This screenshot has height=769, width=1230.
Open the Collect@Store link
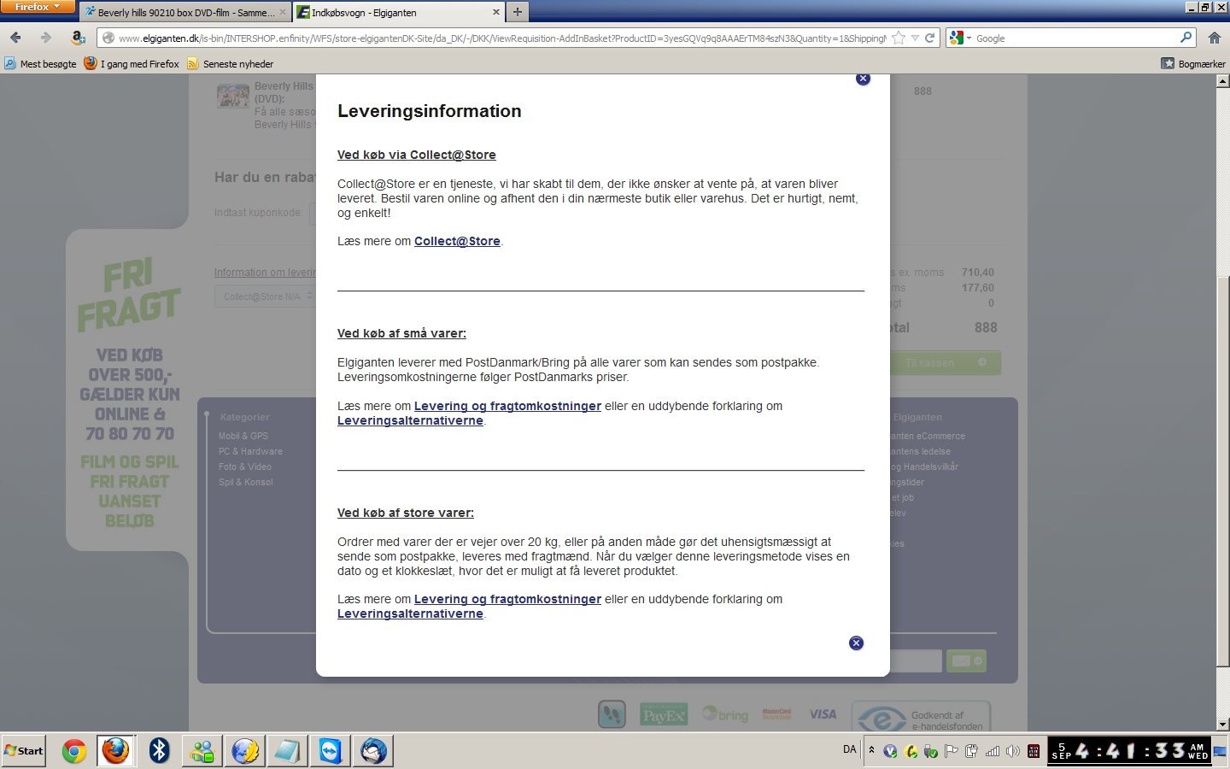pyautogui.click(x=457, y=242)
